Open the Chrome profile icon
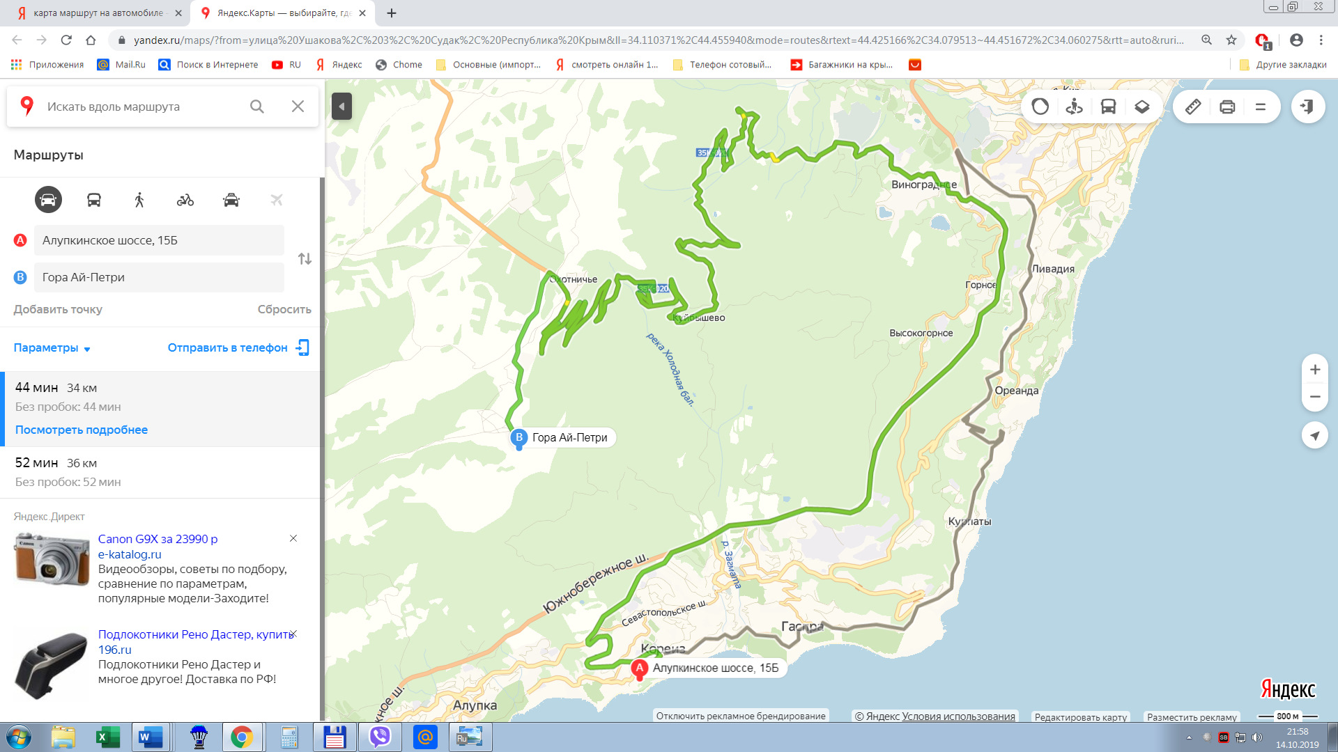Screen dimensions: 1338x752 pyautogui.click(x=1296, y=40)
